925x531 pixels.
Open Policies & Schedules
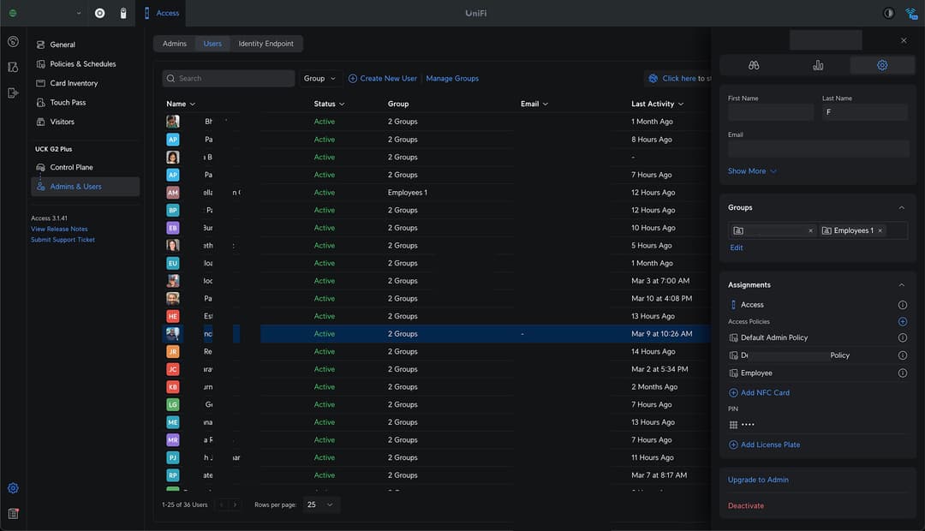(x=85, y=63)
